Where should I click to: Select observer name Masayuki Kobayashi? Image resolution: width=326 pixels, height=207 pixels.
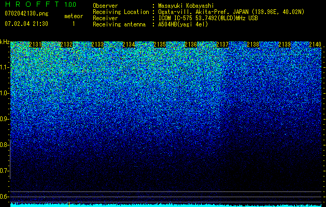[x=186, y=6]
